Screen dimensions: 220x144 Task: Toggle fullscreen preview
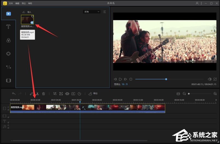tap(215, 79)
